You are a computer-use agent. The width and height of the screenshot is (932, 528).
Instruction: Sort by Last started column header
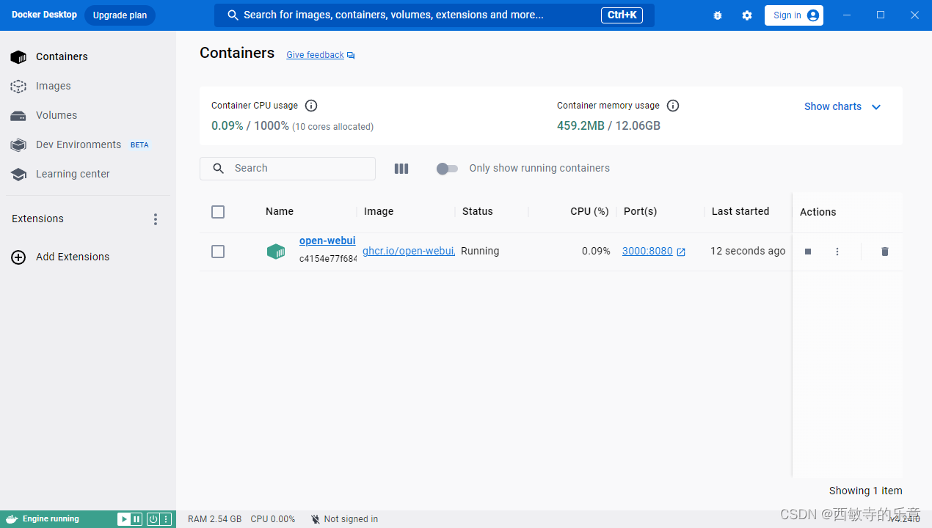coord(740,211)
